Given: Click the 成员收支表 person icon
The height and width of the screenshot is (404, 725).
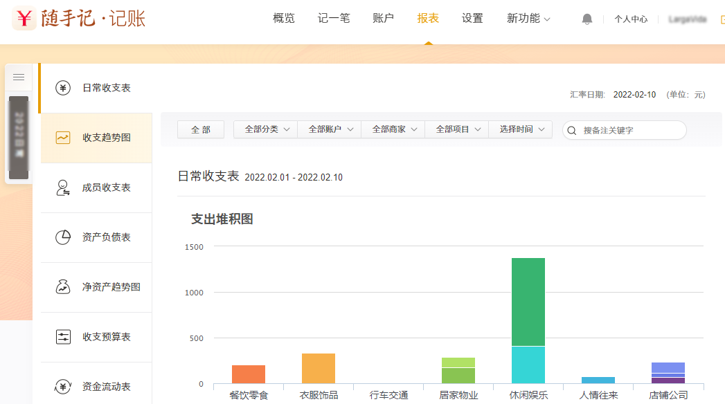Looking at the screenshot, I should (63, 187).
